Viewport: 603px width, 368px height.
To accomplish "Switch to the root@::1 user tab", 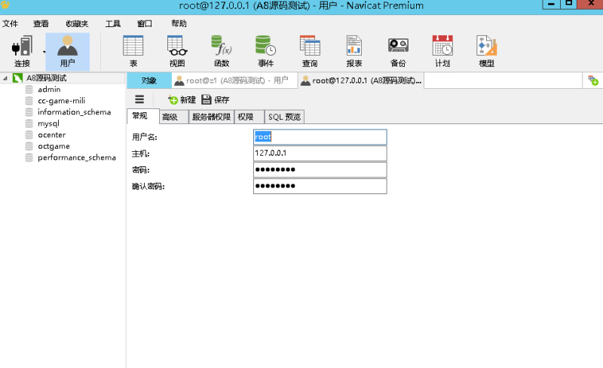I will 234,81.
